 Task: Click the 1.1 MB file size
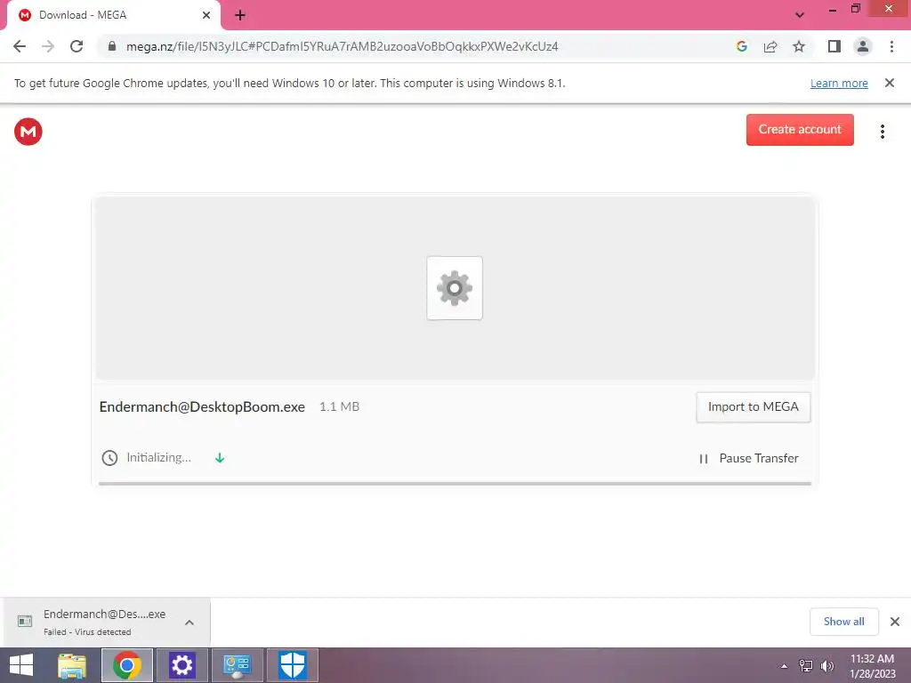coord(339,406)
